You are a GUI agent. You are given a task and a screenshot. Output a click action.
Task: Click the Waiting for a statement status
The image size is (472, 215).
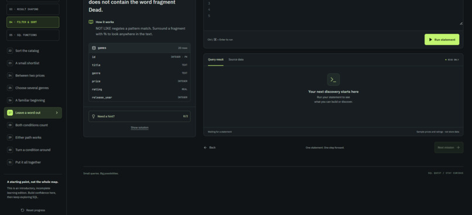tap(220, 132)
